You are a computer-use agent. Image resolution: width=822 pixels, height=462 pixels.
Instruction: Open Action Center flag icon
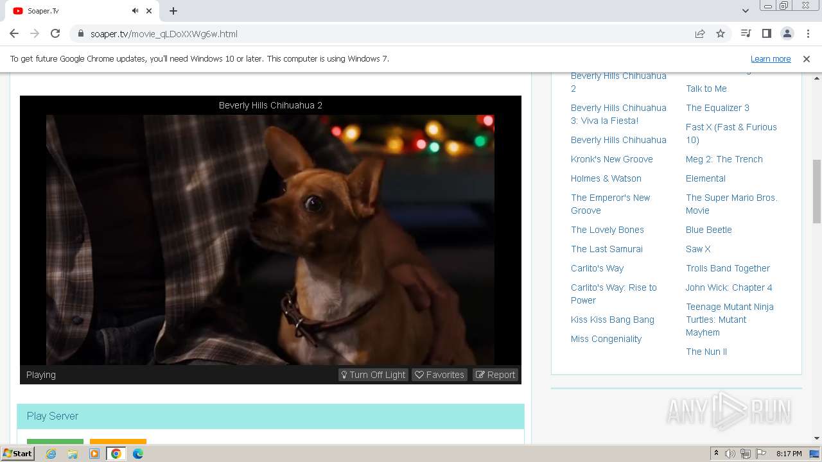point(761,454)
